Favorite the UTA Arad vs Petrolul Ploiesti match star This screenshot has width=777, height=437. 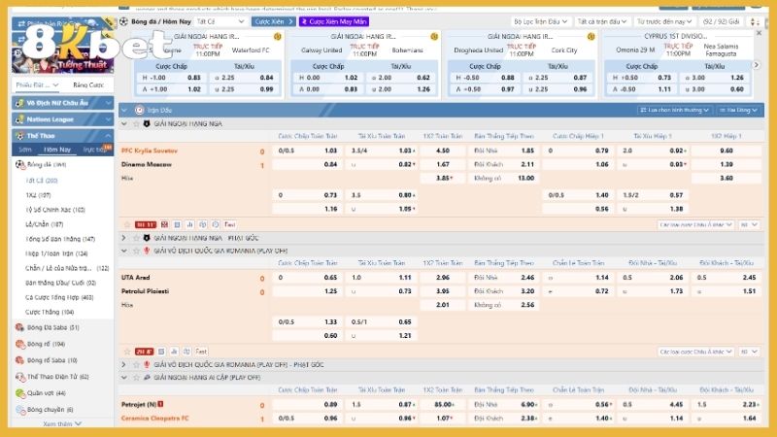tap(127, 352)
